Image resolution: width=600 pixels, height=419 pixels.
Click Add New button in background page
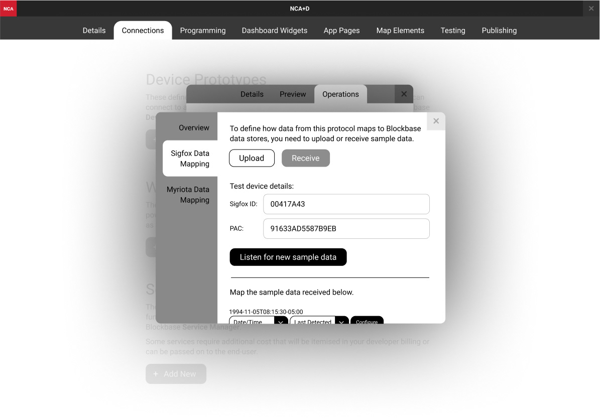(x=176, y=374)
